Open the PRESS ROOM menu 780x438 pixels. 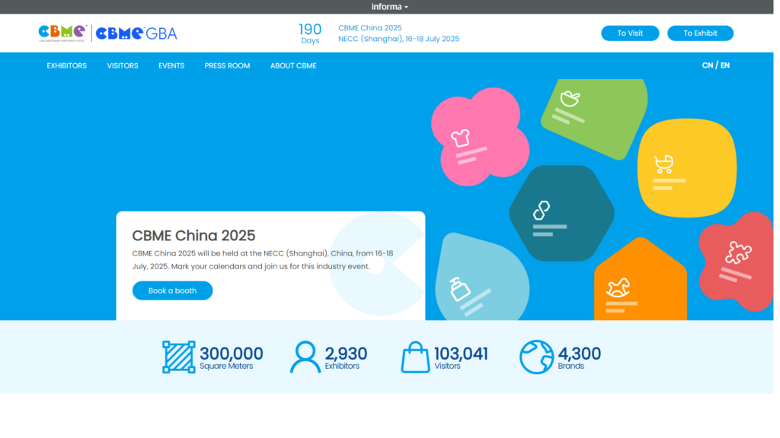[x=227, y=65]
